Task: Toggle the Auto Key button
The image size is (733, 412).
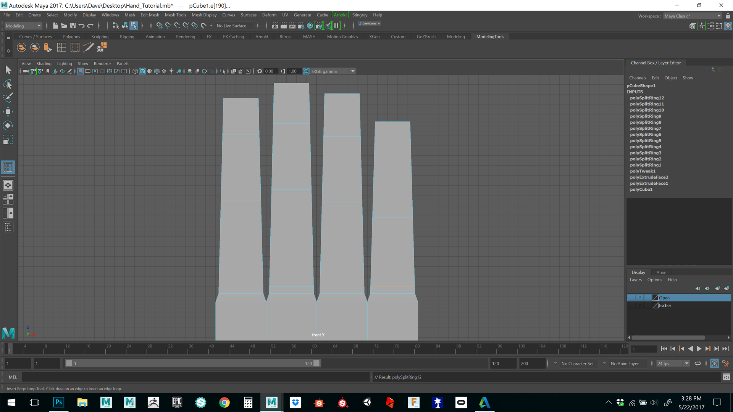Action: [714, 364]
